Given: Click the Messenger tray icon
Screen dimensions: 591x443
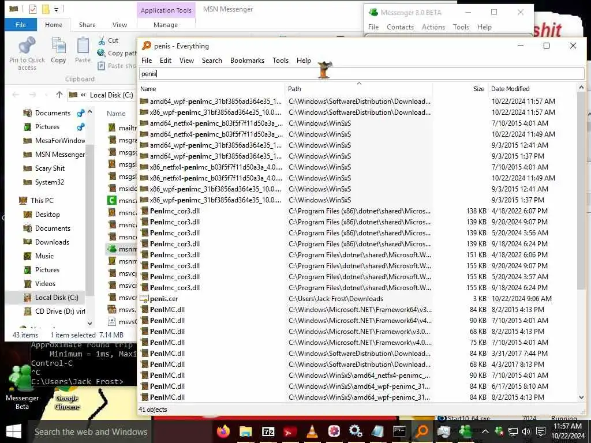Looking at the screenshot, I should coord(498,431).
